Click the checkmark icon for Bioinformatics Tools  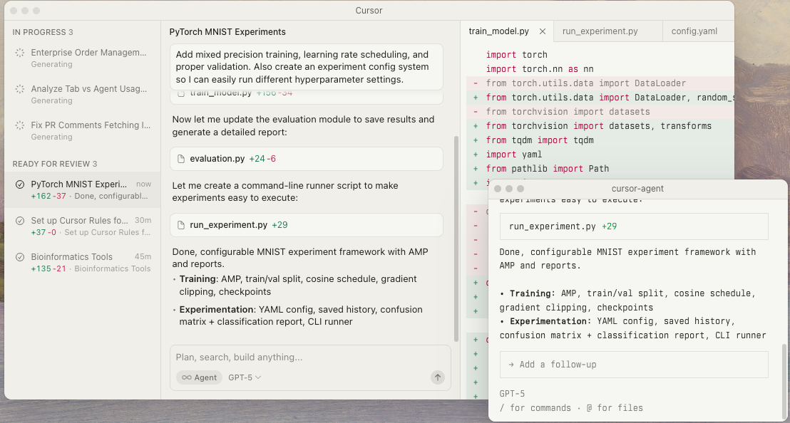tap(20, 257)
